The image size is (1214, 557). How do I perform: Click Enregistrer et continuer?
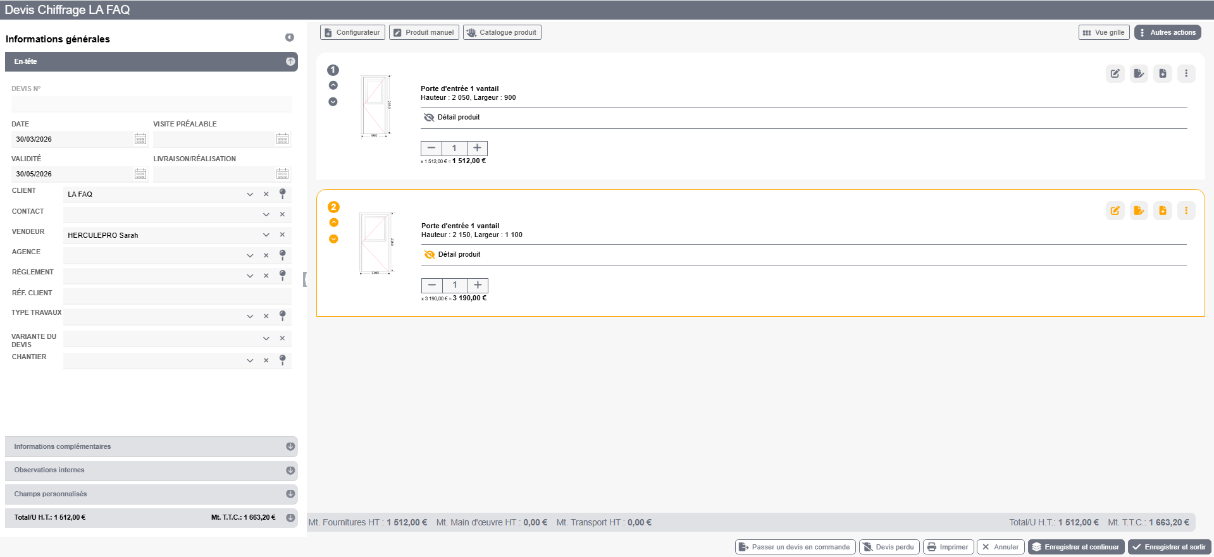[x=1076, y=547]
